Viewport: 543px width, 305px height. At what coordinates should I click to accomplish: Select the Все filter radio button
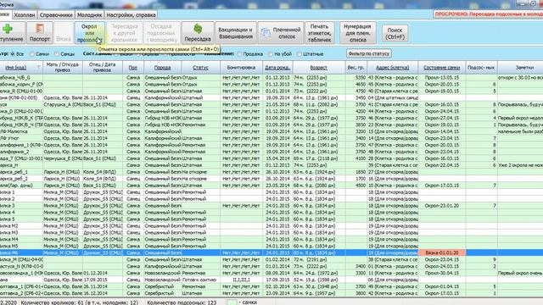tap(13, 54)
